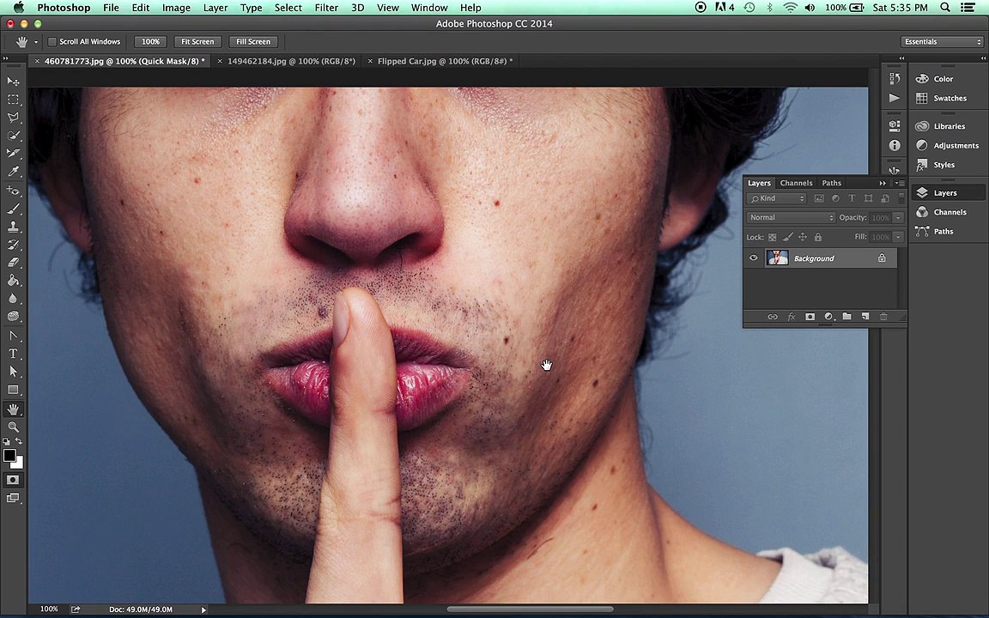
Task: Enable Scroll All Windows checkbox
Action: pyautogui.click(x=52, y=41)
